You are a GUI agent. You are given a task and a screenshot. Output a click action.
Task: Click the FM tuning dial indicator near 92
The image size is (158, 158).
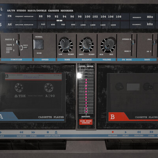(59, 21)
